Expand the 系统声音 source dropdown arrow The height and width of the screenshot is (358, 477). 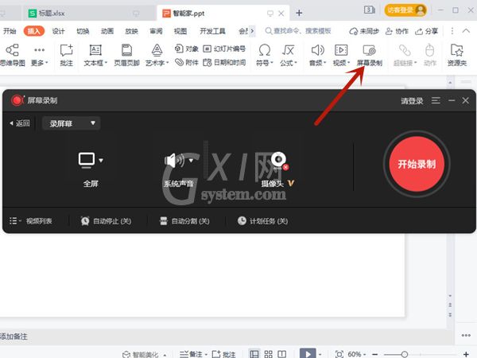click(191, 161)
